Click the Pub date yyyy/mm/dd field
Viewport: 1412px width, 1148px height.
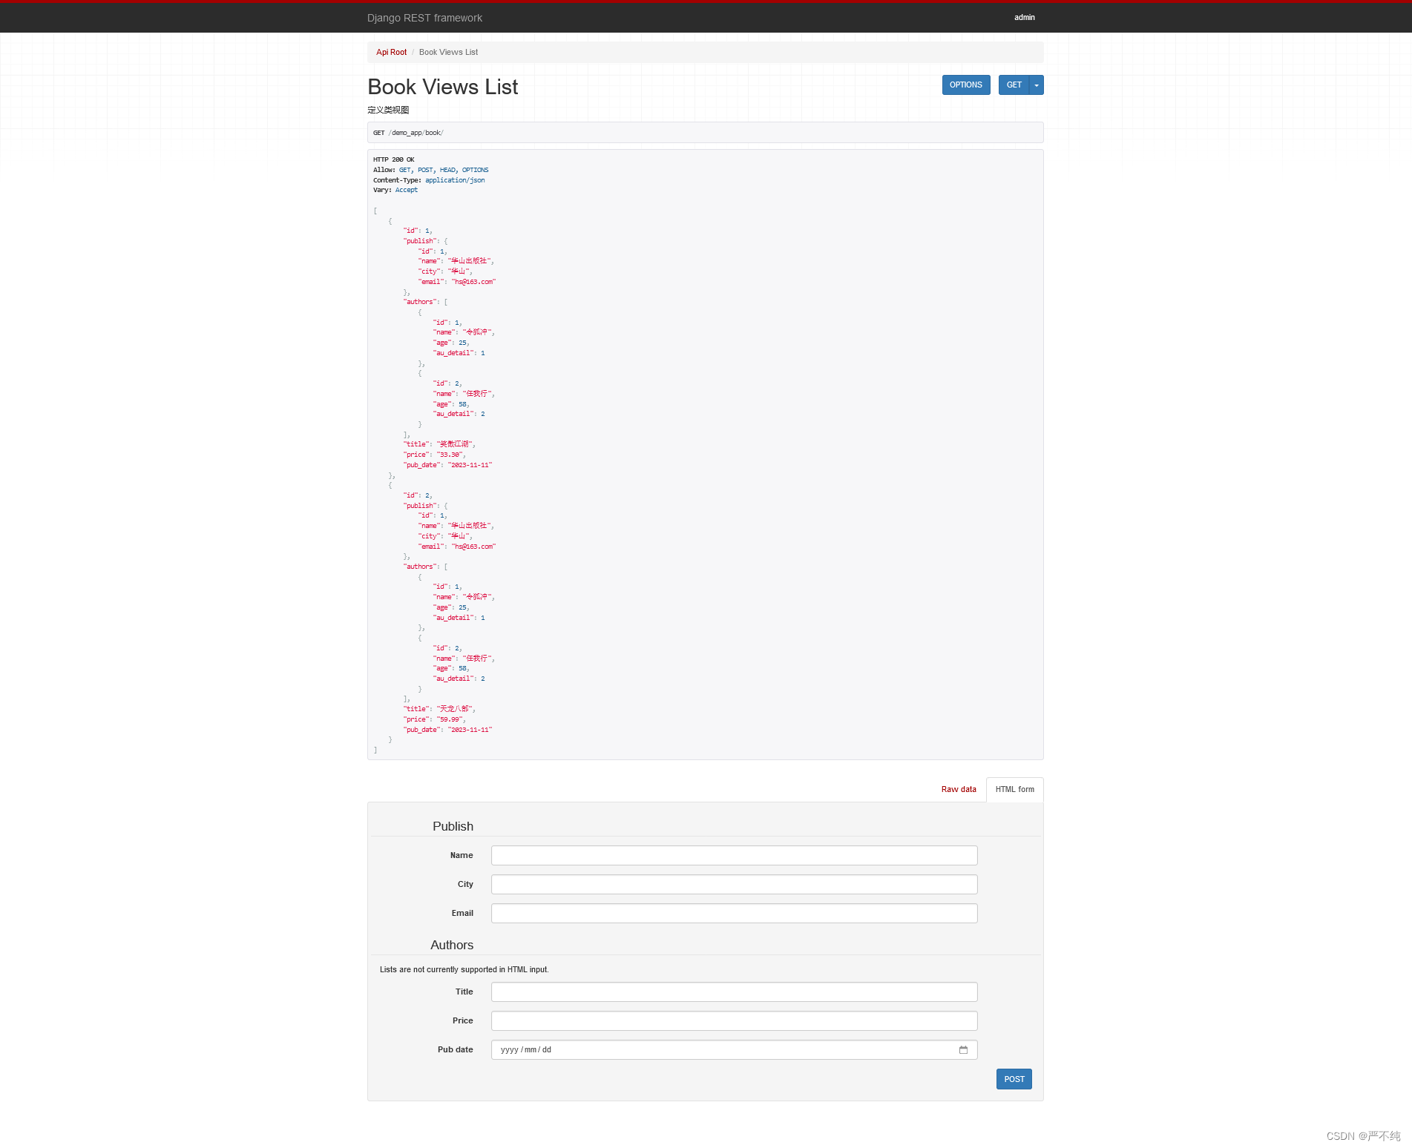tap(734, 1049)
